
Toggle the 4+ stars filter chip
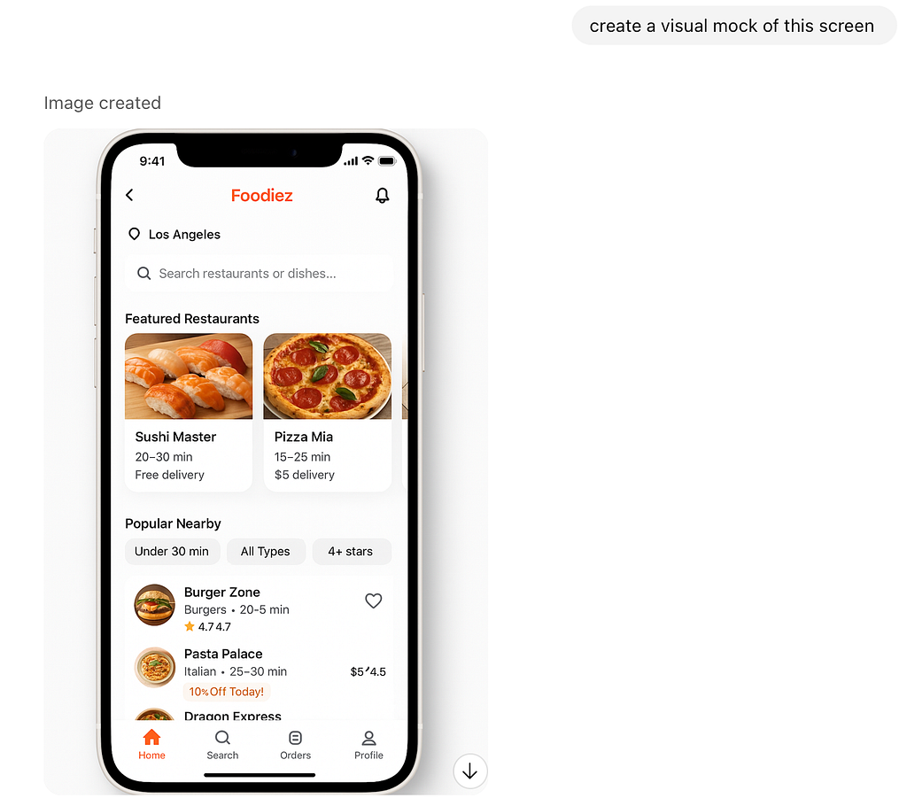351,552
